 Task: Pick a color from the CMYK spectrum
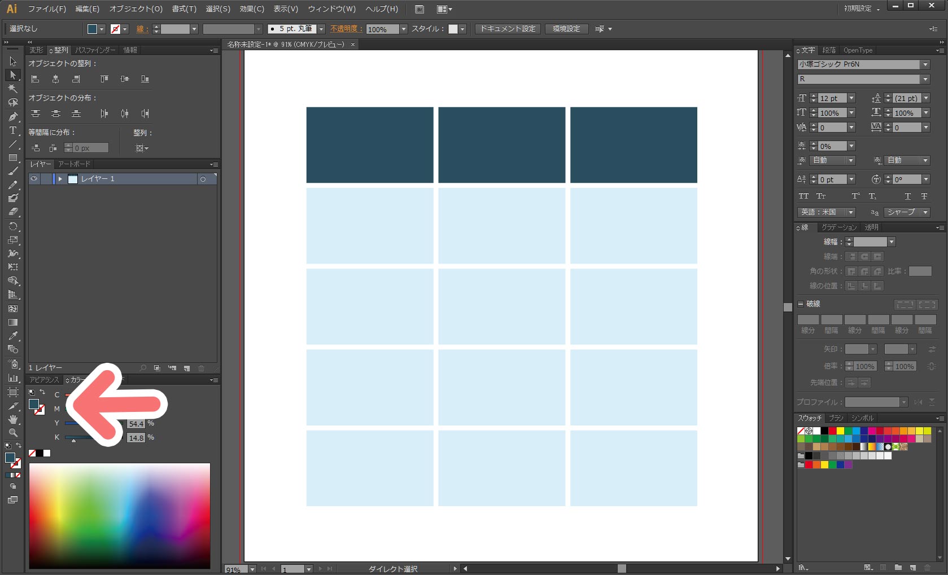(120, 516)
